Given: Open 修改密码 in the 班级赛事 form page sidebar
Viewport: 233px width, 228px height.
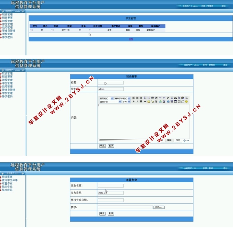Looking at the screenshot, I should (x=7, y=97).
